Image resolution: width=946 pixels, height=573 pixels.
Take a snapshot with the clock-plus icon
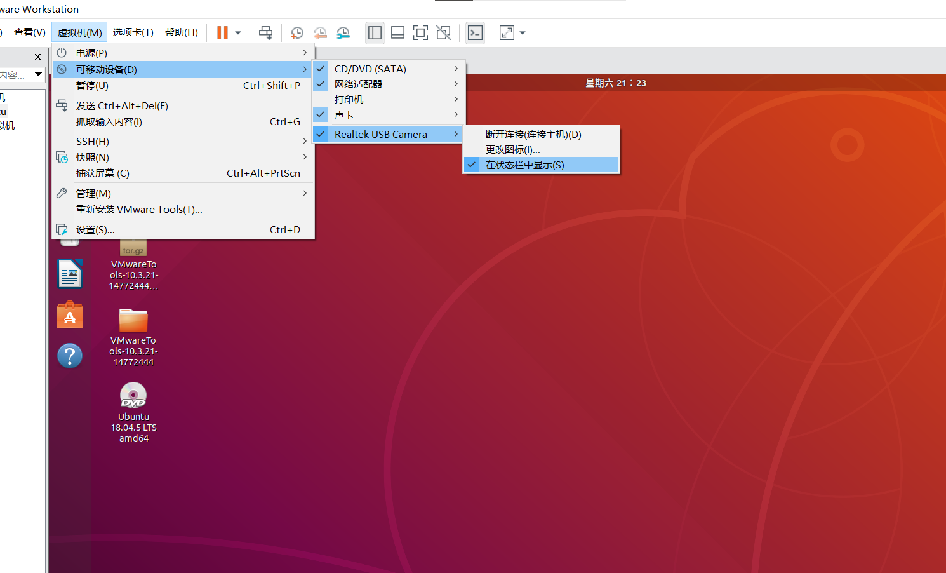296,32
